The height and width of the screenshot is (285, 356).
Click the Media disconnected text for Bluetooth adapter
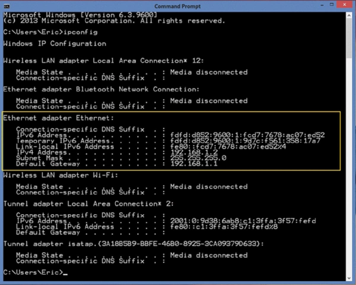pyautogui.click(x=209, y=101)
